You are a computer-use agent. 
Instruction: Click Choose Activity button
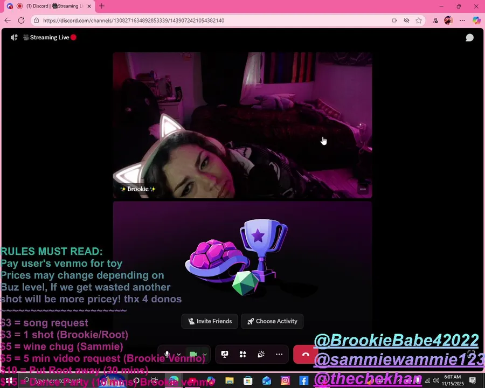click(x=272, y=321)
